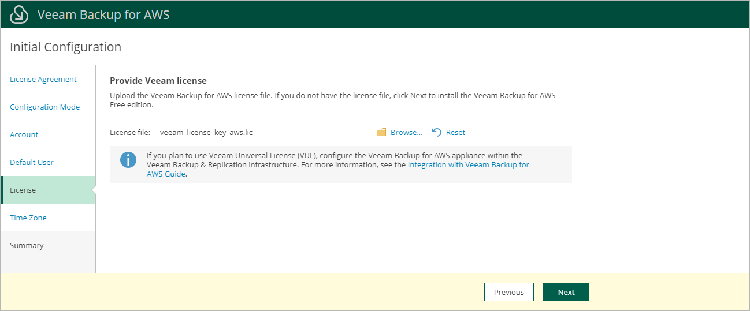Click the Provide Veeam license heading
The height and width of the screenshot is (311, 750).
158,81
